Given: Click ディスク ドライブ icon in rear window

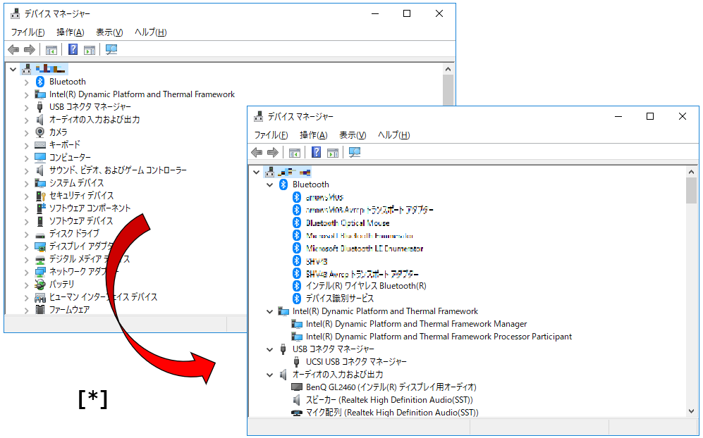Looking at the screenshot, I should pos(40,234).
